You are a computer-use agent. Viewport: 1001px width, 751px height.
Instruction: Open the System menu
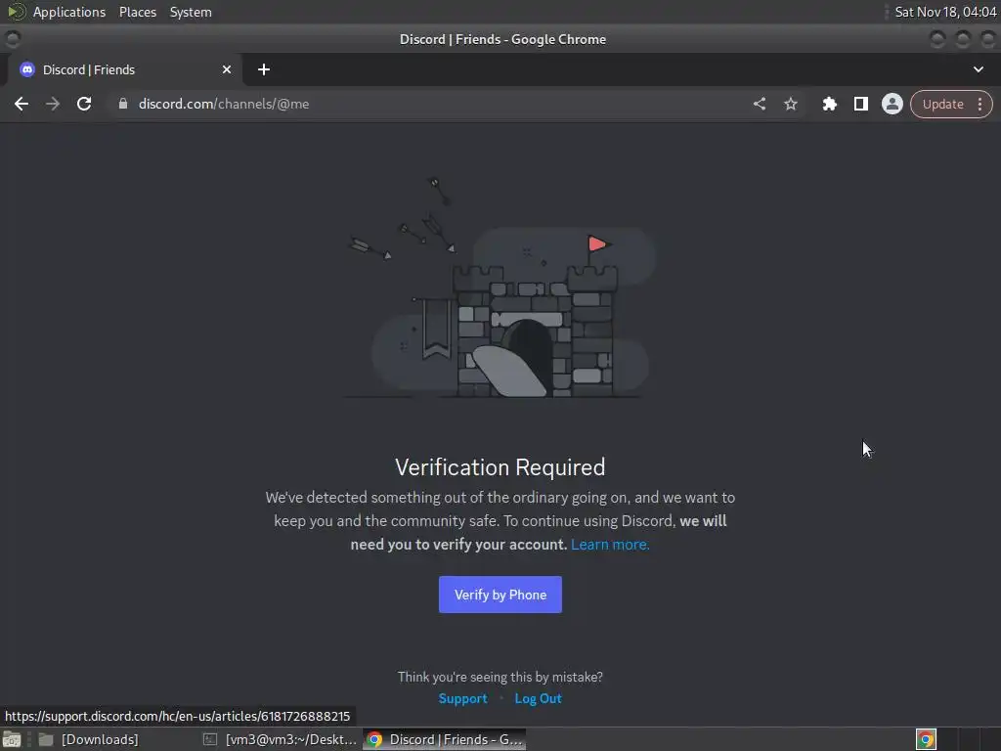pyautogui.click(x=191, y=12)
